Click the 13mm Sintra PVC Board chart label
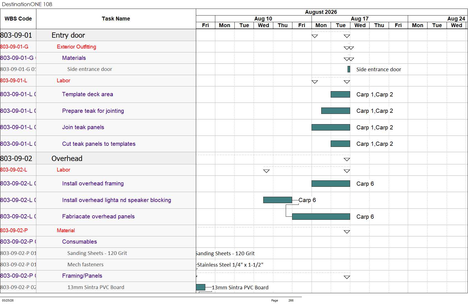Viewport: 468px width, 304px height. pos(240,288)
